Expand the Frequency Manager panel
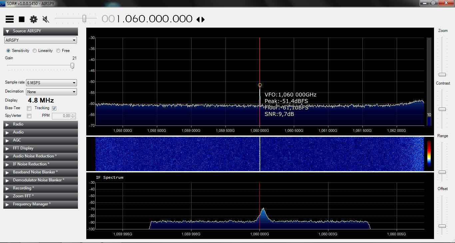Image resolution: width=455 pixels, height=243 pixels. click(41, 204)
